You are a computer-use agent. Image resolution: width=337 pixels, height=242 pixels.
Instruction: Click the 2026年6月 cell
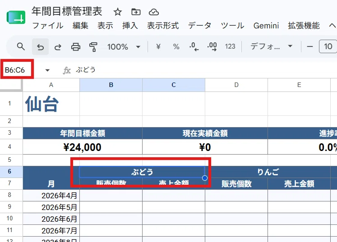coord(51,219)
